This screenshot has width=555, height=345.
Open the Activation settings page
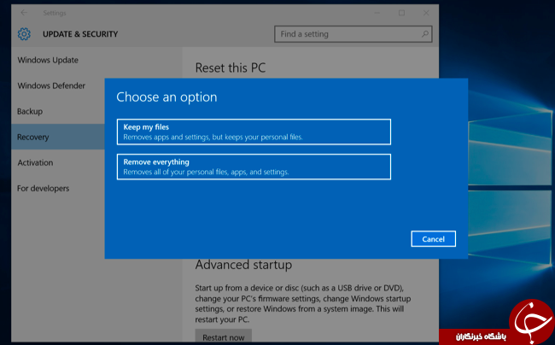35,163
